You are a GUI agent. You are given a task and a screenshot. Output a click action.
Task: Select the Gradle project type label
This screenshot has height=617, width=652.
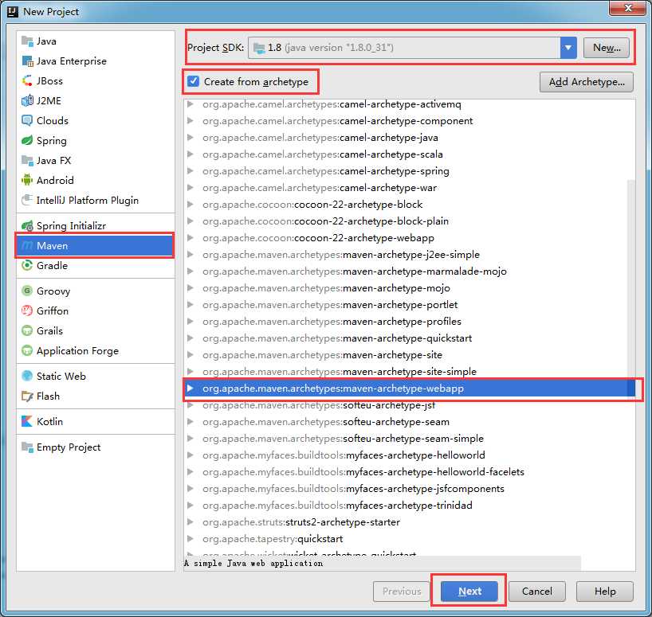click(x=52, y=266)
